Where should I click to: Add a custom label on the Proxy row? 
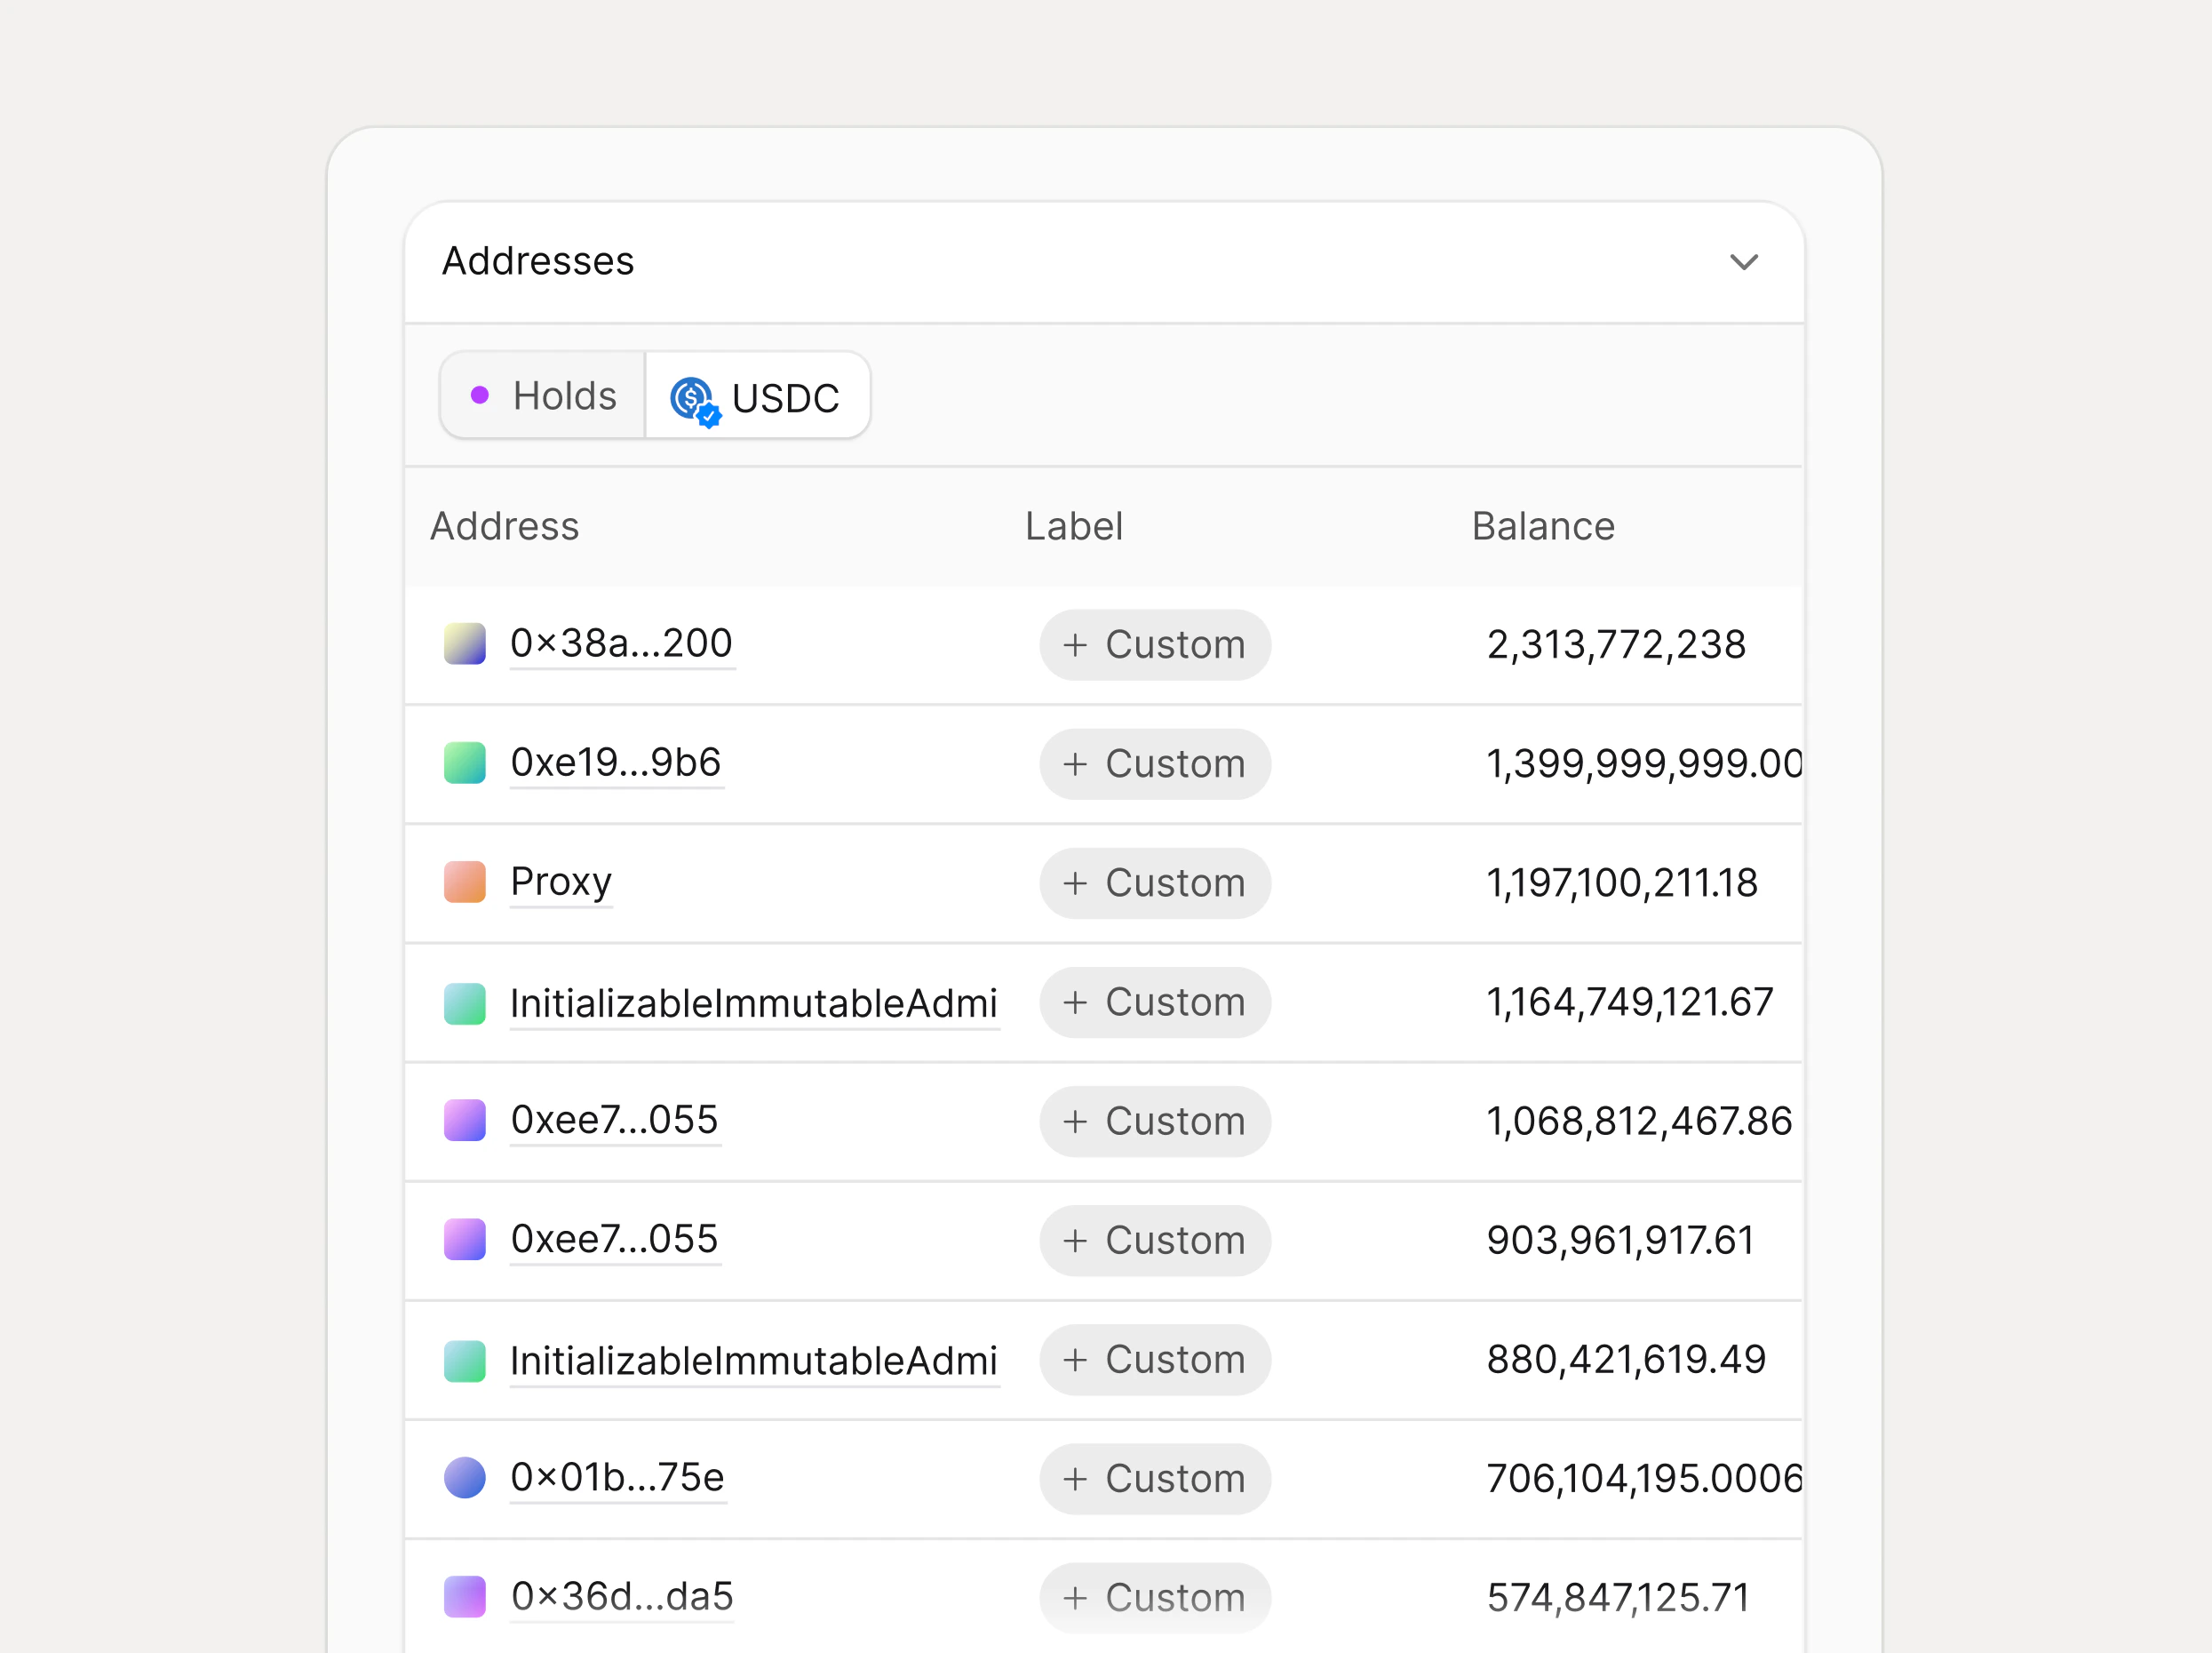tap(1155, 882)
